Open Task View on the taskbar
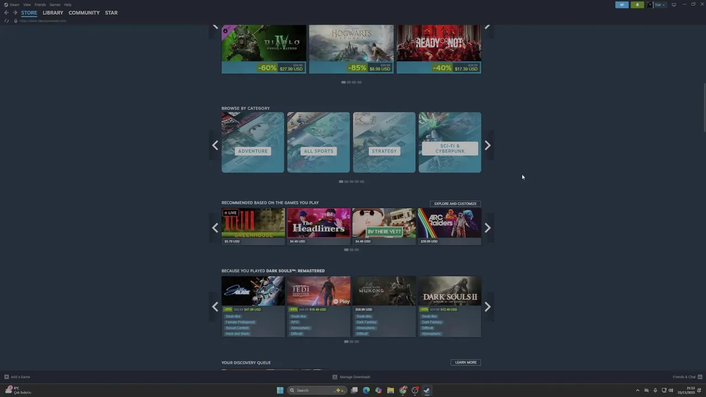706x397 pixels. pyautogui.click(x=354, y=390)
